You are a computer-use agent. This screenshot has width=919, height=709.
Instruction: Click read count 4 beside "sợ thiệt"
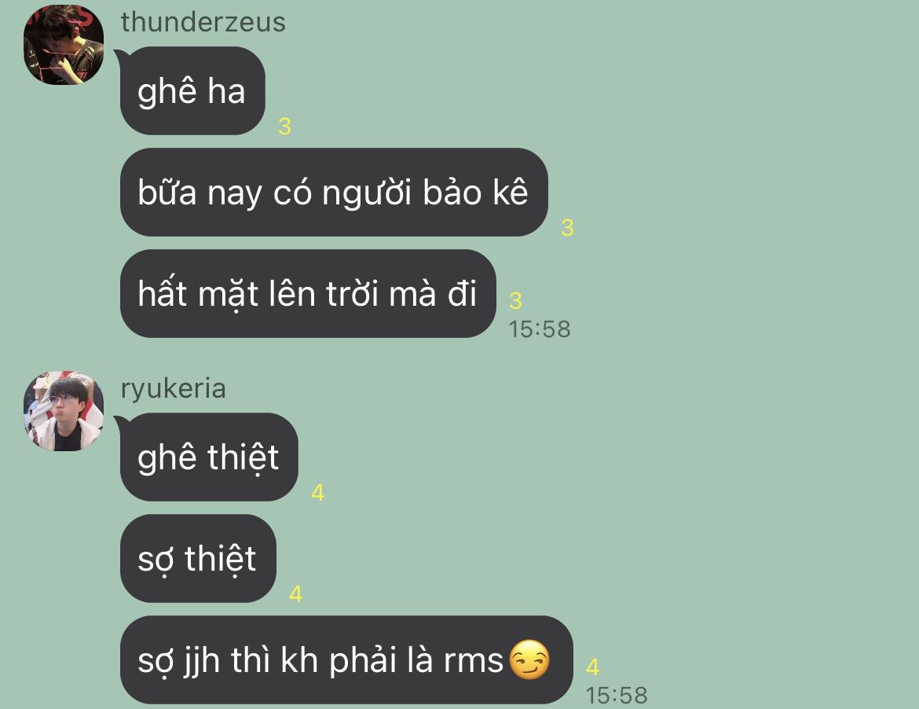[296, 594]
